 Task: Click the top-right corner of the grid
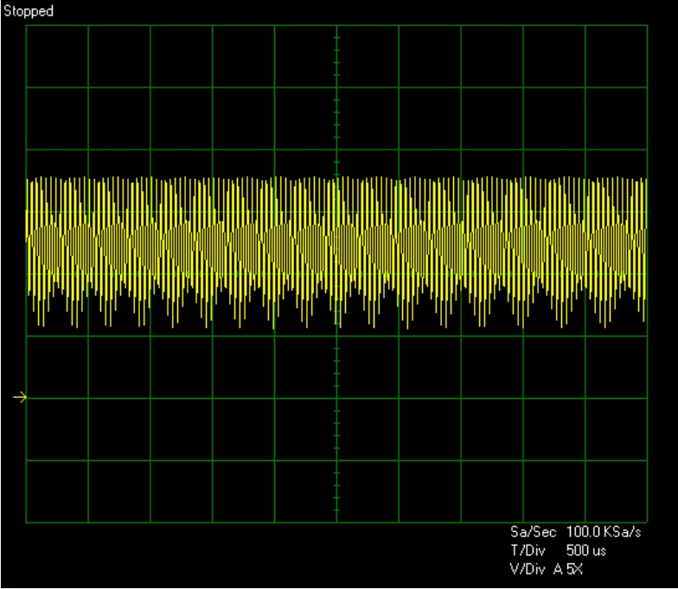647,25
